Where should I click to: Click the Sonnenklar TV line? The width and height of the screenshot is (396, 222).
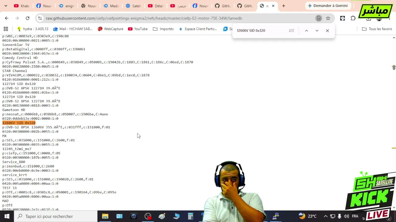click(16, 45)
